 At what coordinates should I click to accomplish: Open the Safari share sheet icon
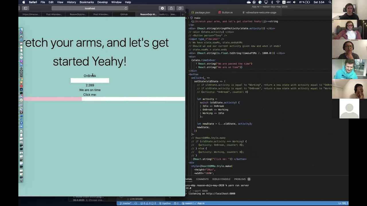(x=171, y=8)
